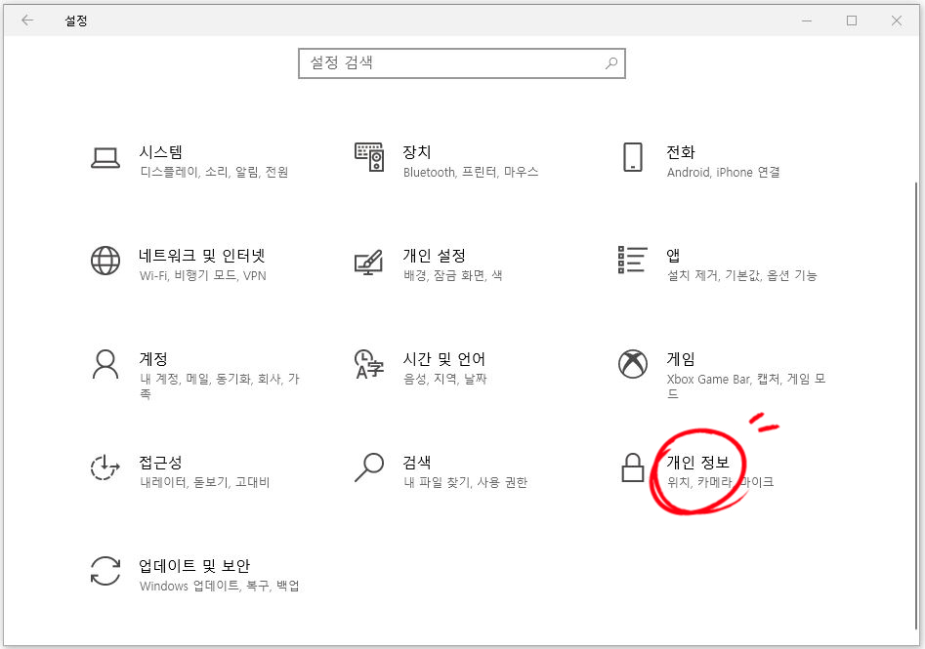Click the text 배경, 잠금 화면, 색
The image size is (925, 649).
click(452, 275)
